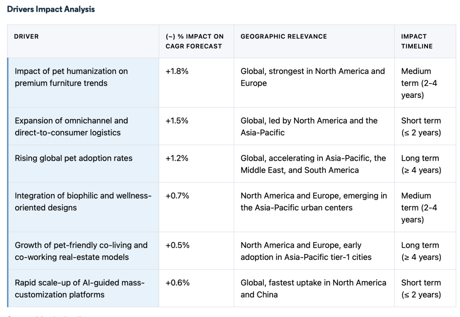This screenshot has width=460, height=317.
Task: Click the +1.2% impact value
Action: (177, 158)
